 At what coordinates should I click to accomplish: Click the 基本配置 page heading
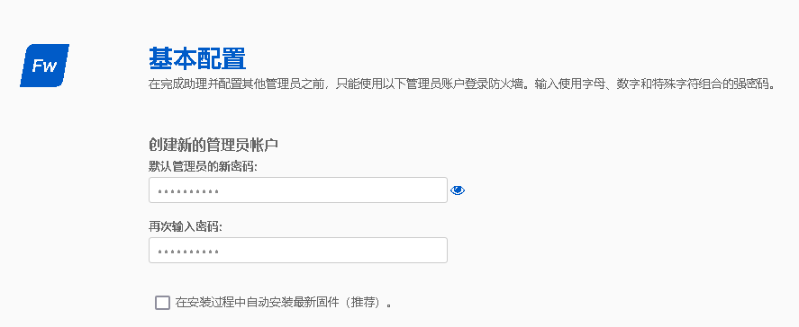(x=197, y=58)
